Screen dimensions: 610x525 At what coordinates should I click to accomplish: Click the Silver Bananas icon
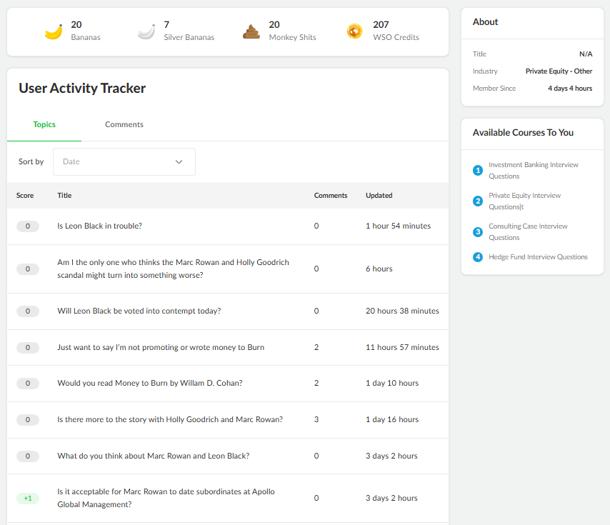[x=146, y=32]
